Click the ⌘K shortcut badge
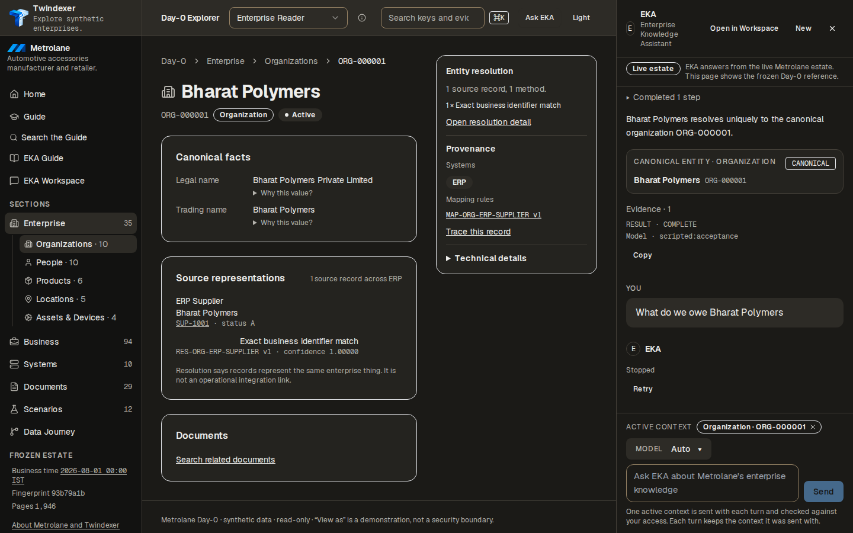 click(x=499, y=18)
